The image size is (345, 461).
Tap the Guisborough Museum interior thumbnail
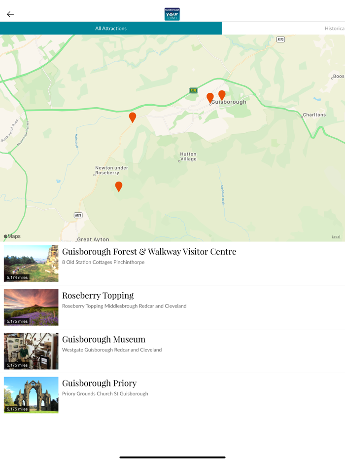(31, 351)
